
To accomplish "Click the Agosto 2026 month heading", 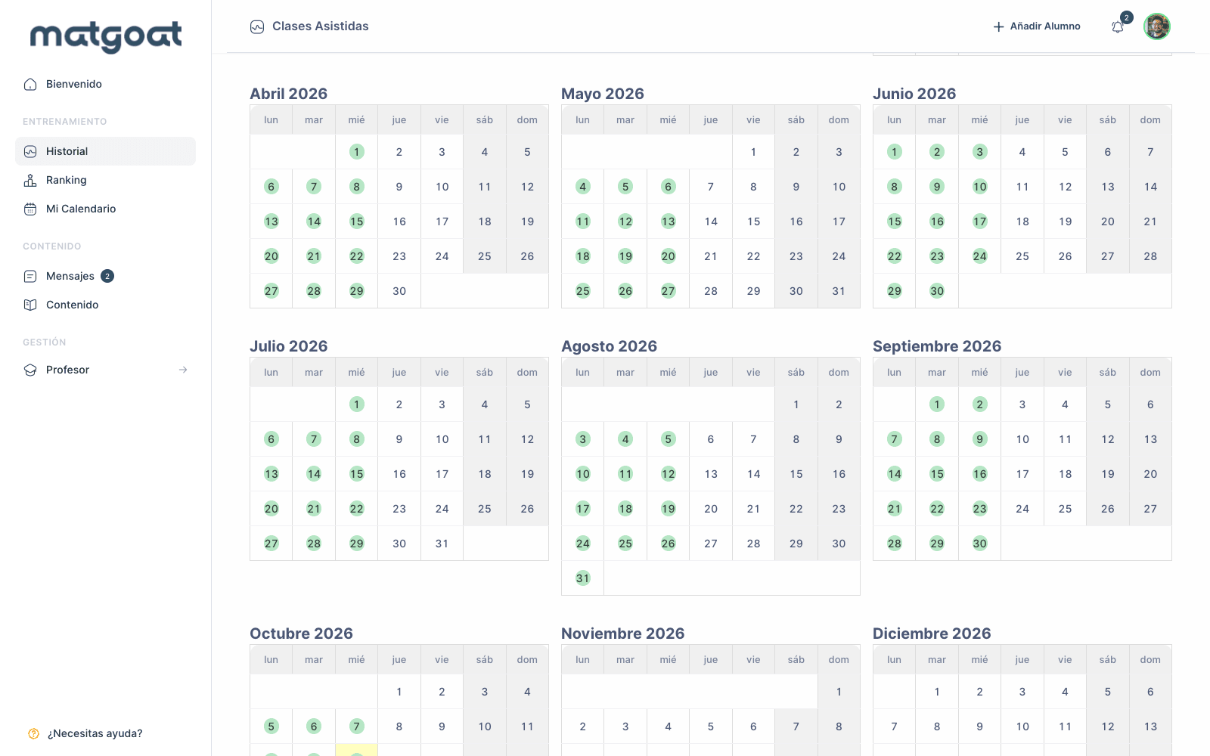I will (x=610, y=346).
